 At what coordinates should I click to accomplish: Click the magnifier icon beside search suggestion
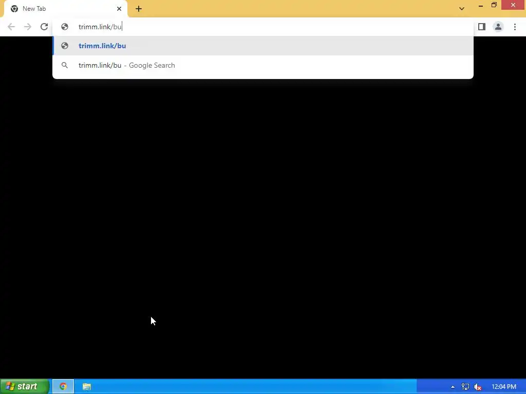click(65, 65)
